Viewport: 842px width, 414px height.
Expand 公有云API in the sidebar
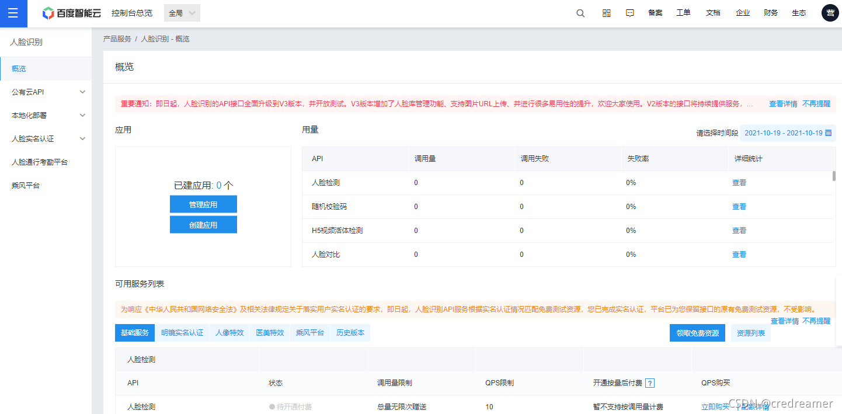(x=46, y=92)
